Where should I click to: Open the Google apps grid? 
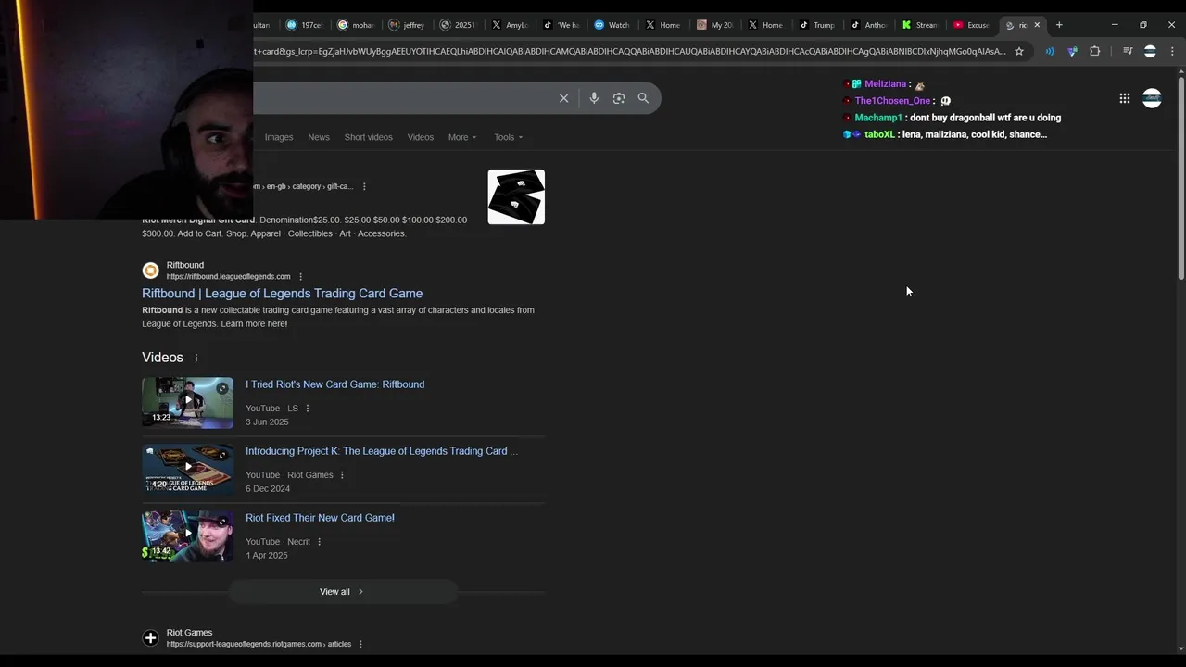[1124, 98]
